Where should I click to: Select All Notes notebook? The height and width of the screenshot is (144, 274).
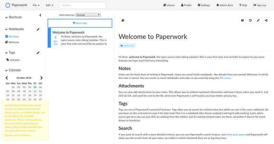point(12,37)
